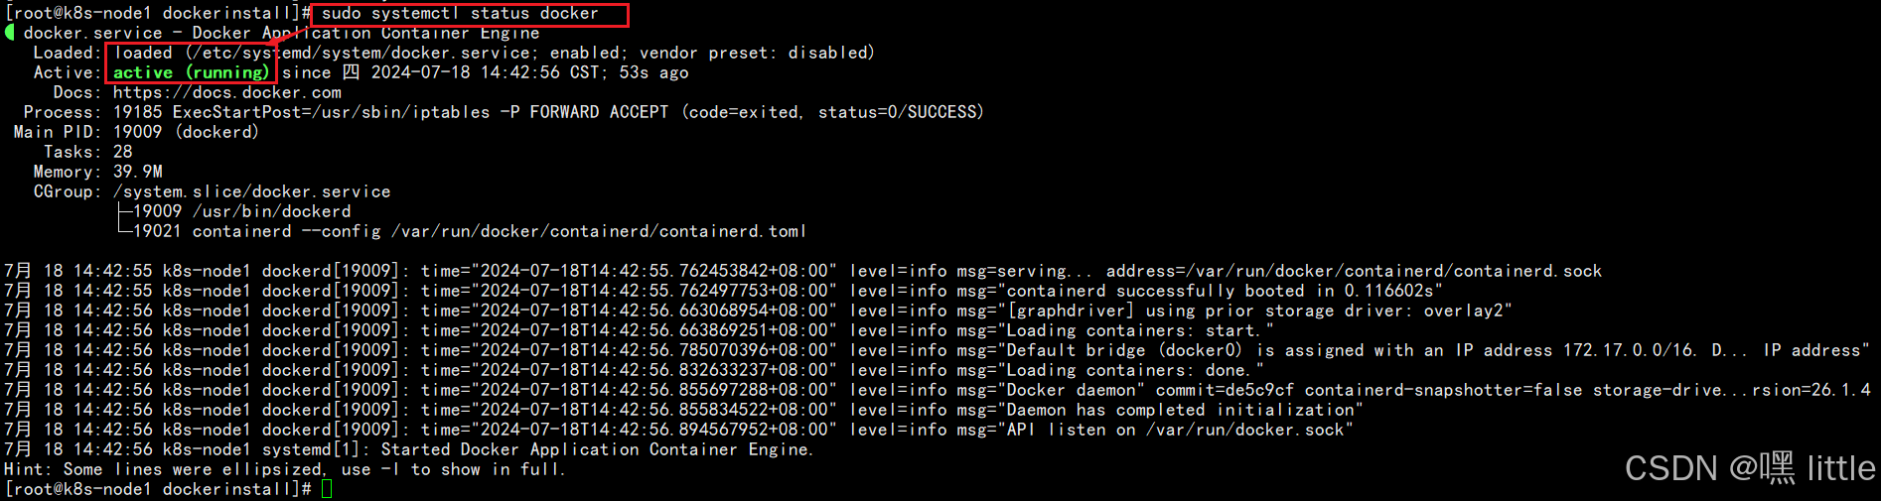Click the Memory value 39.9M
Screen dimensions: 1881x501
coord(138,172)
